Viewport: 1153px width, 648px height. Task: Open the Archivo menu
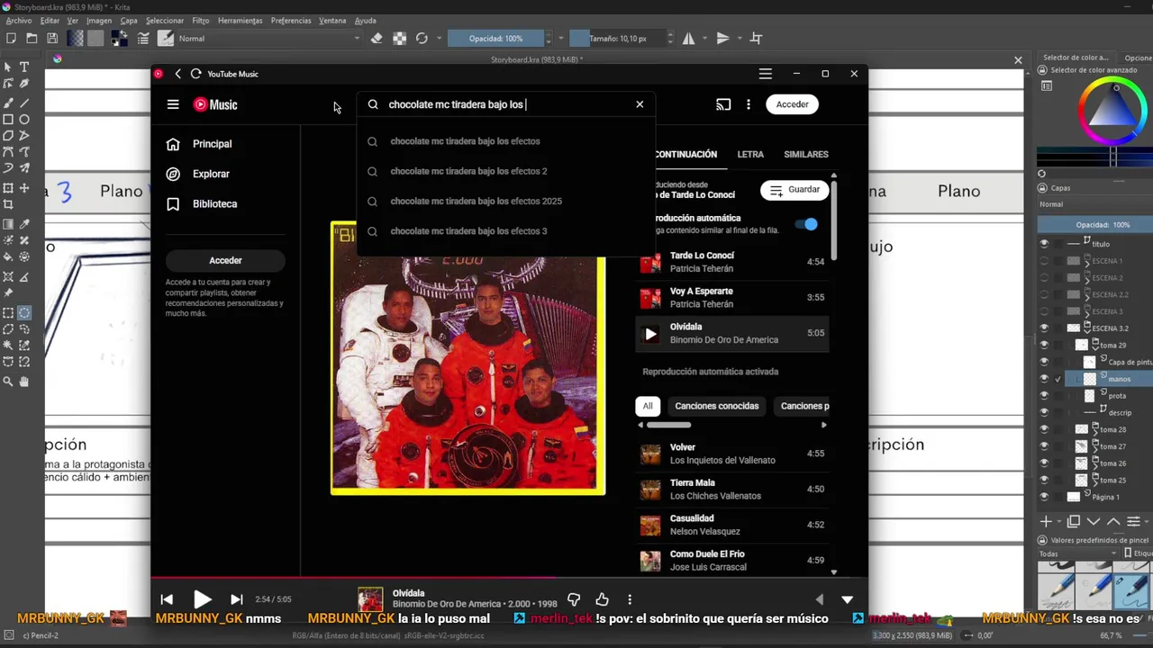(x=18, y=20)
